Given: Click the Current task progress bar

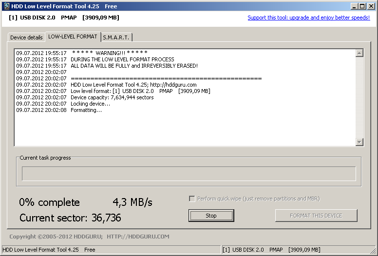Looking at the screenshot, I should click(x=189, y=174).
